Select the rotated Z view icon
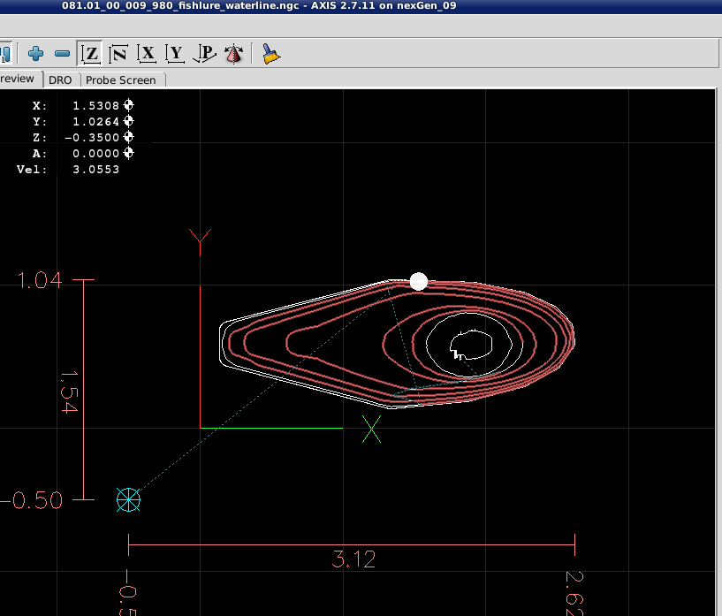The image size is (722, 616). [118, 54]
